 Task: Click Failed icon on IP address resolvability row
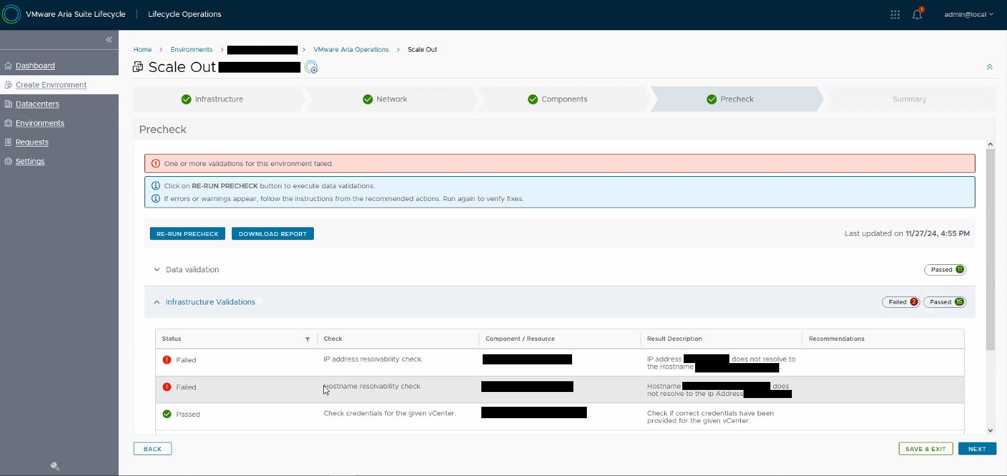click(167, 360)
